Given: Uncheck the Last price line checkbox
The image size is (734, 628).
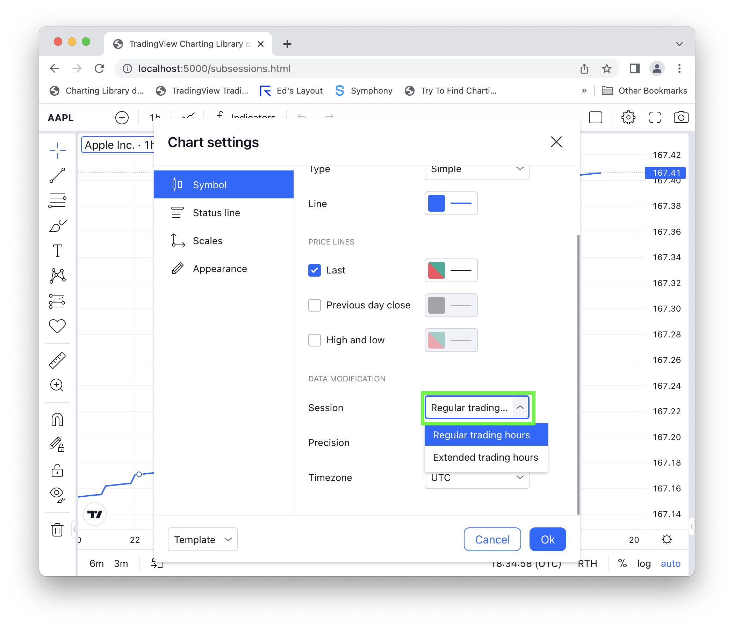Looking at the screenshot, I should [314, 270].
